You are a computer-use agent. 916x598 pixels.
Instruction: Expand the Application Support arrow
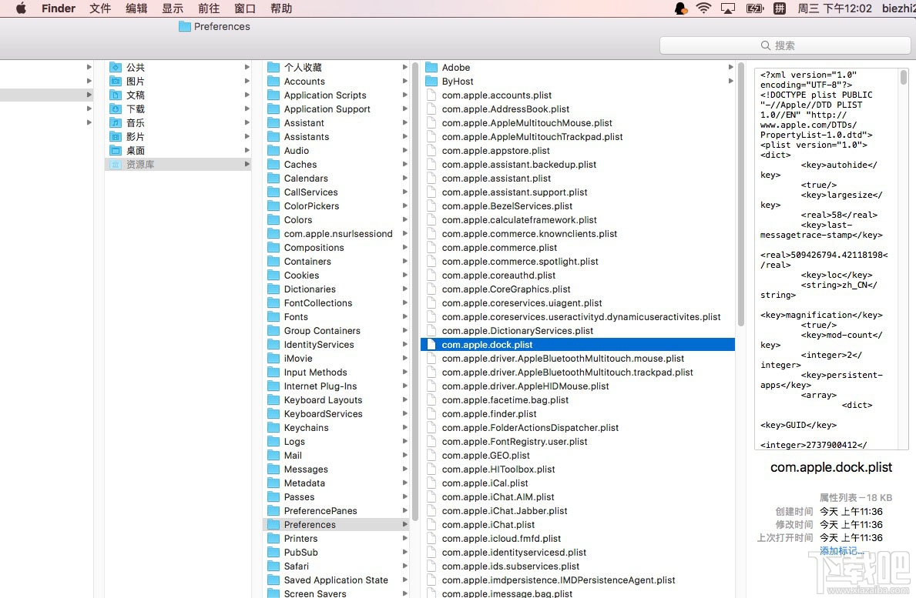pyautogui.click(x=404, y=109)
